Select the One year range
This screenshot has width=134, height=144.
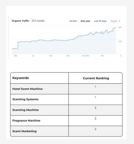pyautogui.click(x=85, y=21)
